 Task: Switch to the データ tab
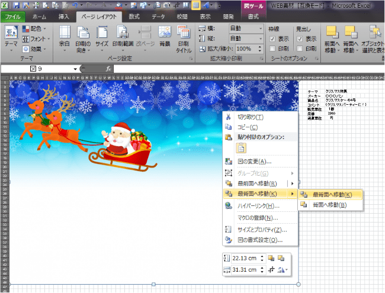pyautogui.click(x=158, y=17)
